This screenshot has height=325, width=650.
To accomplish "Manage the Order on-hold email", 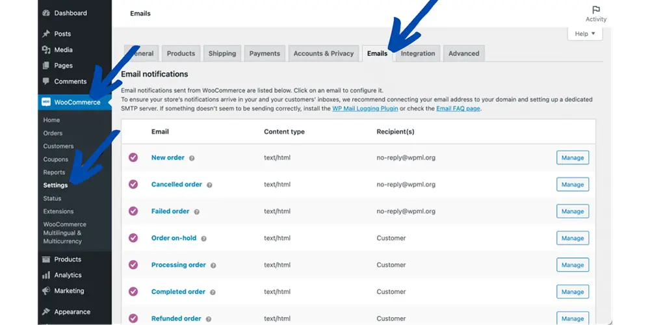I will (573, 238).
